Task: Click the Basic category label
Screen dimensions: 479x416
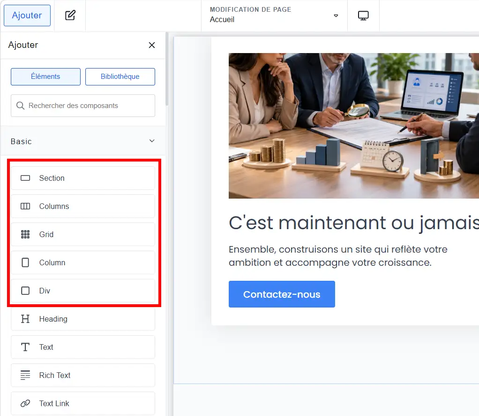Action: (21, 141)
